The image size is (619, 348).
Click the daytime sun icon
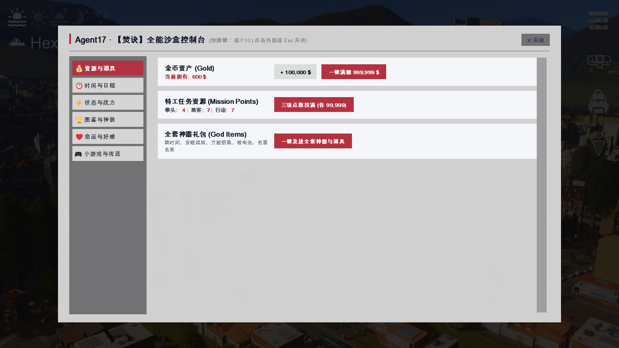coord(39,18)
